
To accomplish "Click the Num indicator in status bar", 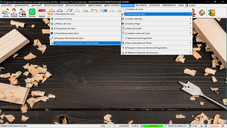I will tap(103, 126).
